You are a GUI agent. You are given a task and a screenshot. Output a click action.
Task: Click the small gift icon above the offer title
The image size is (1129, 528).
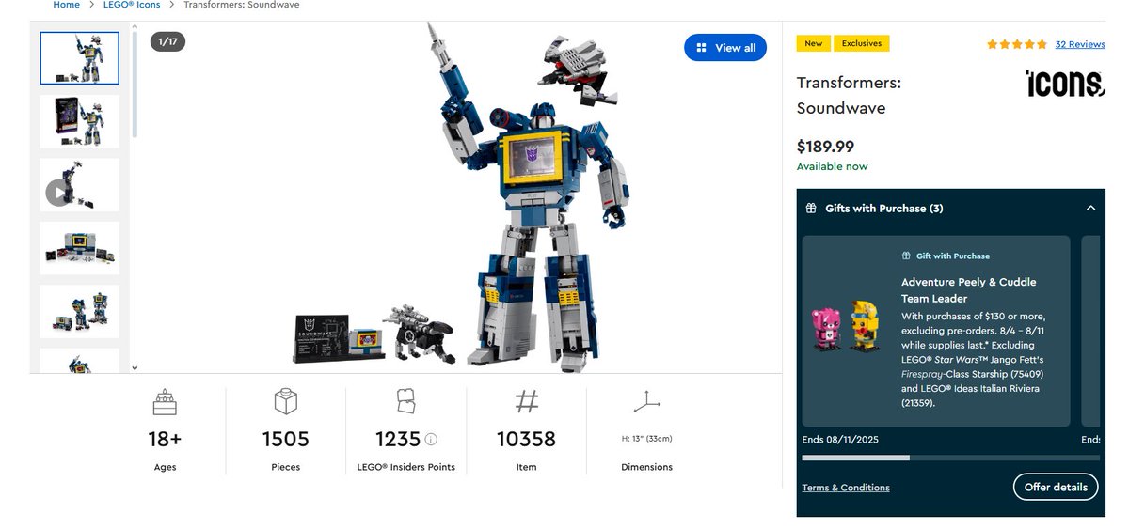(906, 256)
